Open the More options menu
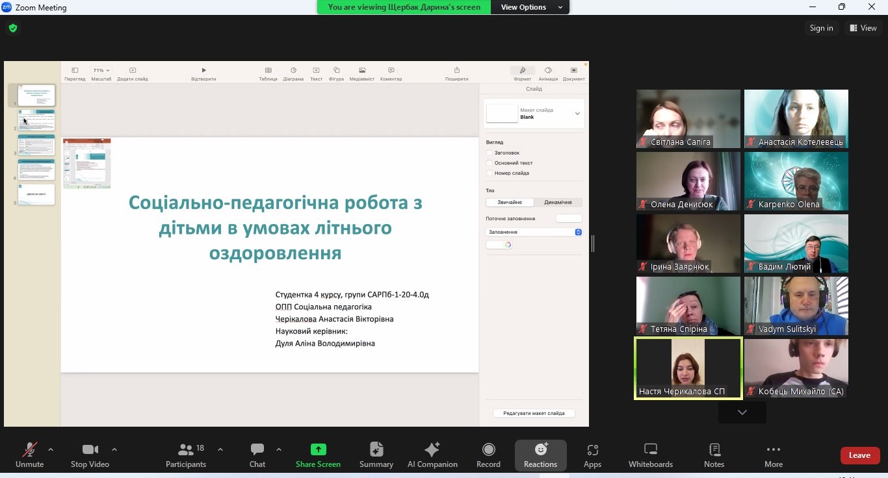The width and height of the screenshot is (888, 478). pos(773,455)
